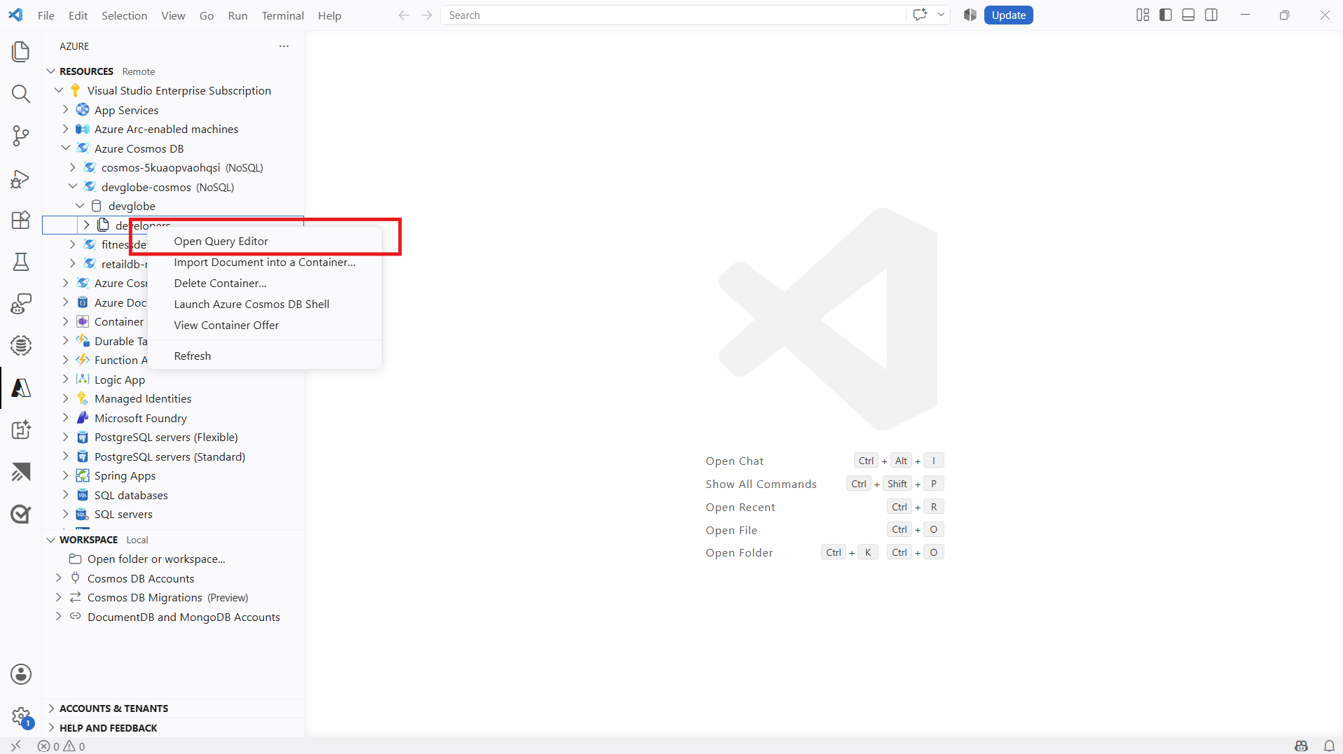
Task: Click Refresh in the context menu
Action: tap(265, 356)
